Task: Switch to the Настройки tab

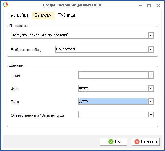Action: (18, 15)
